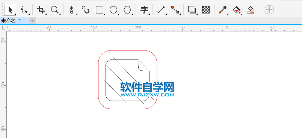
Task: Select the Rectangle tool
Action: (100, 10)
